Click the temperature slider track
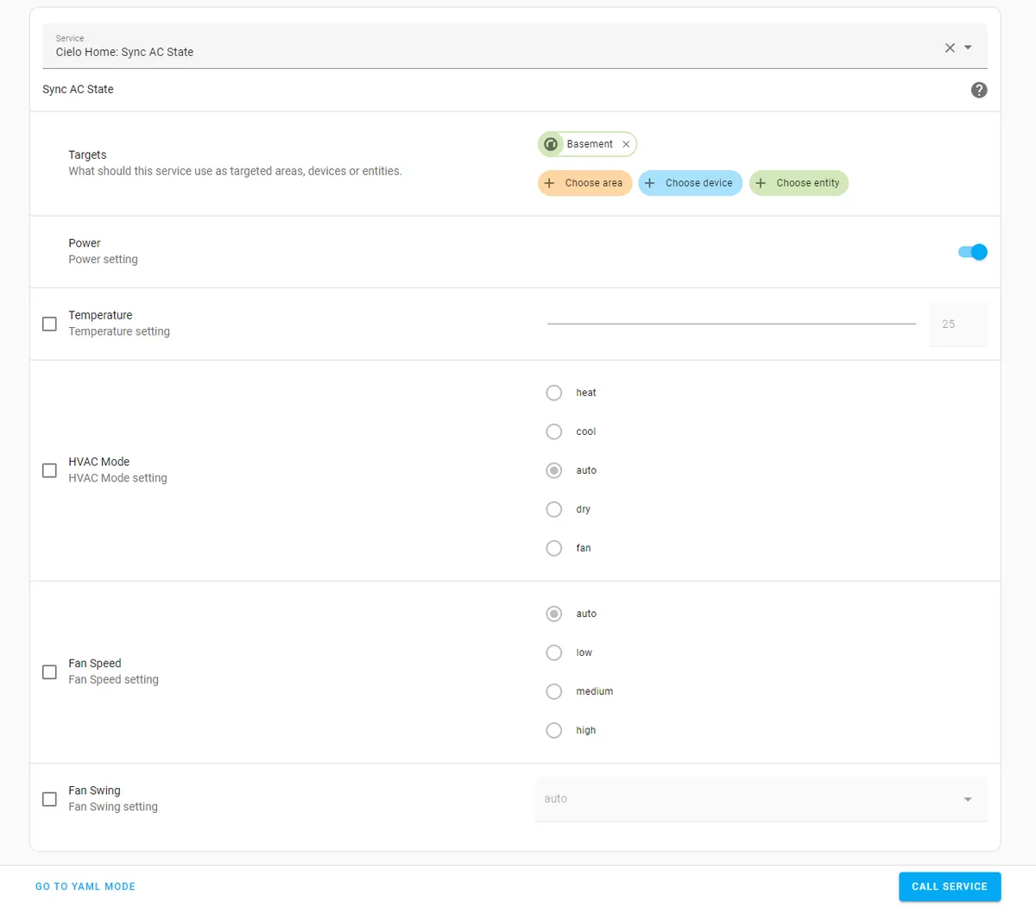The height and width of the screenshot is (907, 1036). click(x=731, y=324)
